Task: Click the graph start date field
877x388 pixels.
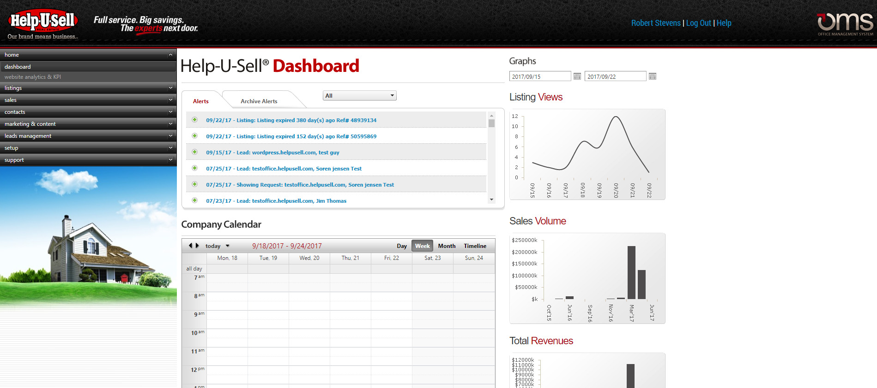Action: 540,76
